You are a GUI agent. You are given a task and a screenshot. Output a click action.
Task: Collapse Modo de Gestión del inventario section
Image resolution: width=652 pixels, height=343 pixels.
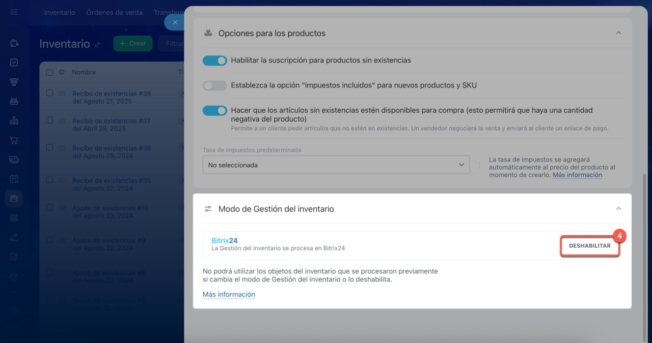point(618,209)
